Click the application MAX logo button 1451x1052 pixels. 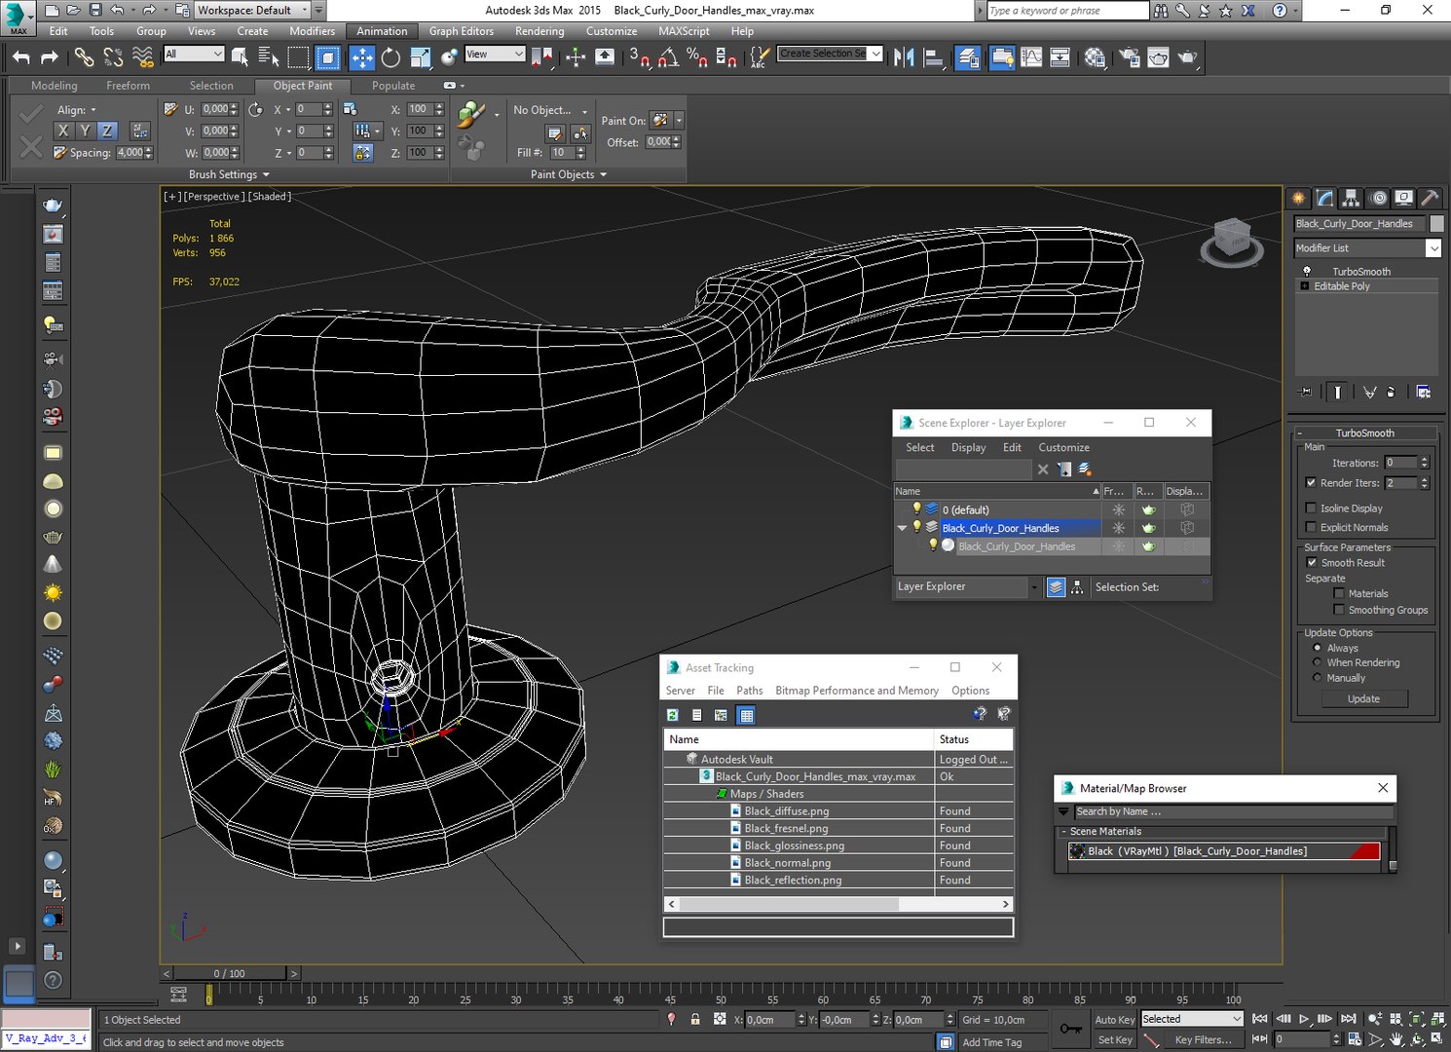point(18,18)
